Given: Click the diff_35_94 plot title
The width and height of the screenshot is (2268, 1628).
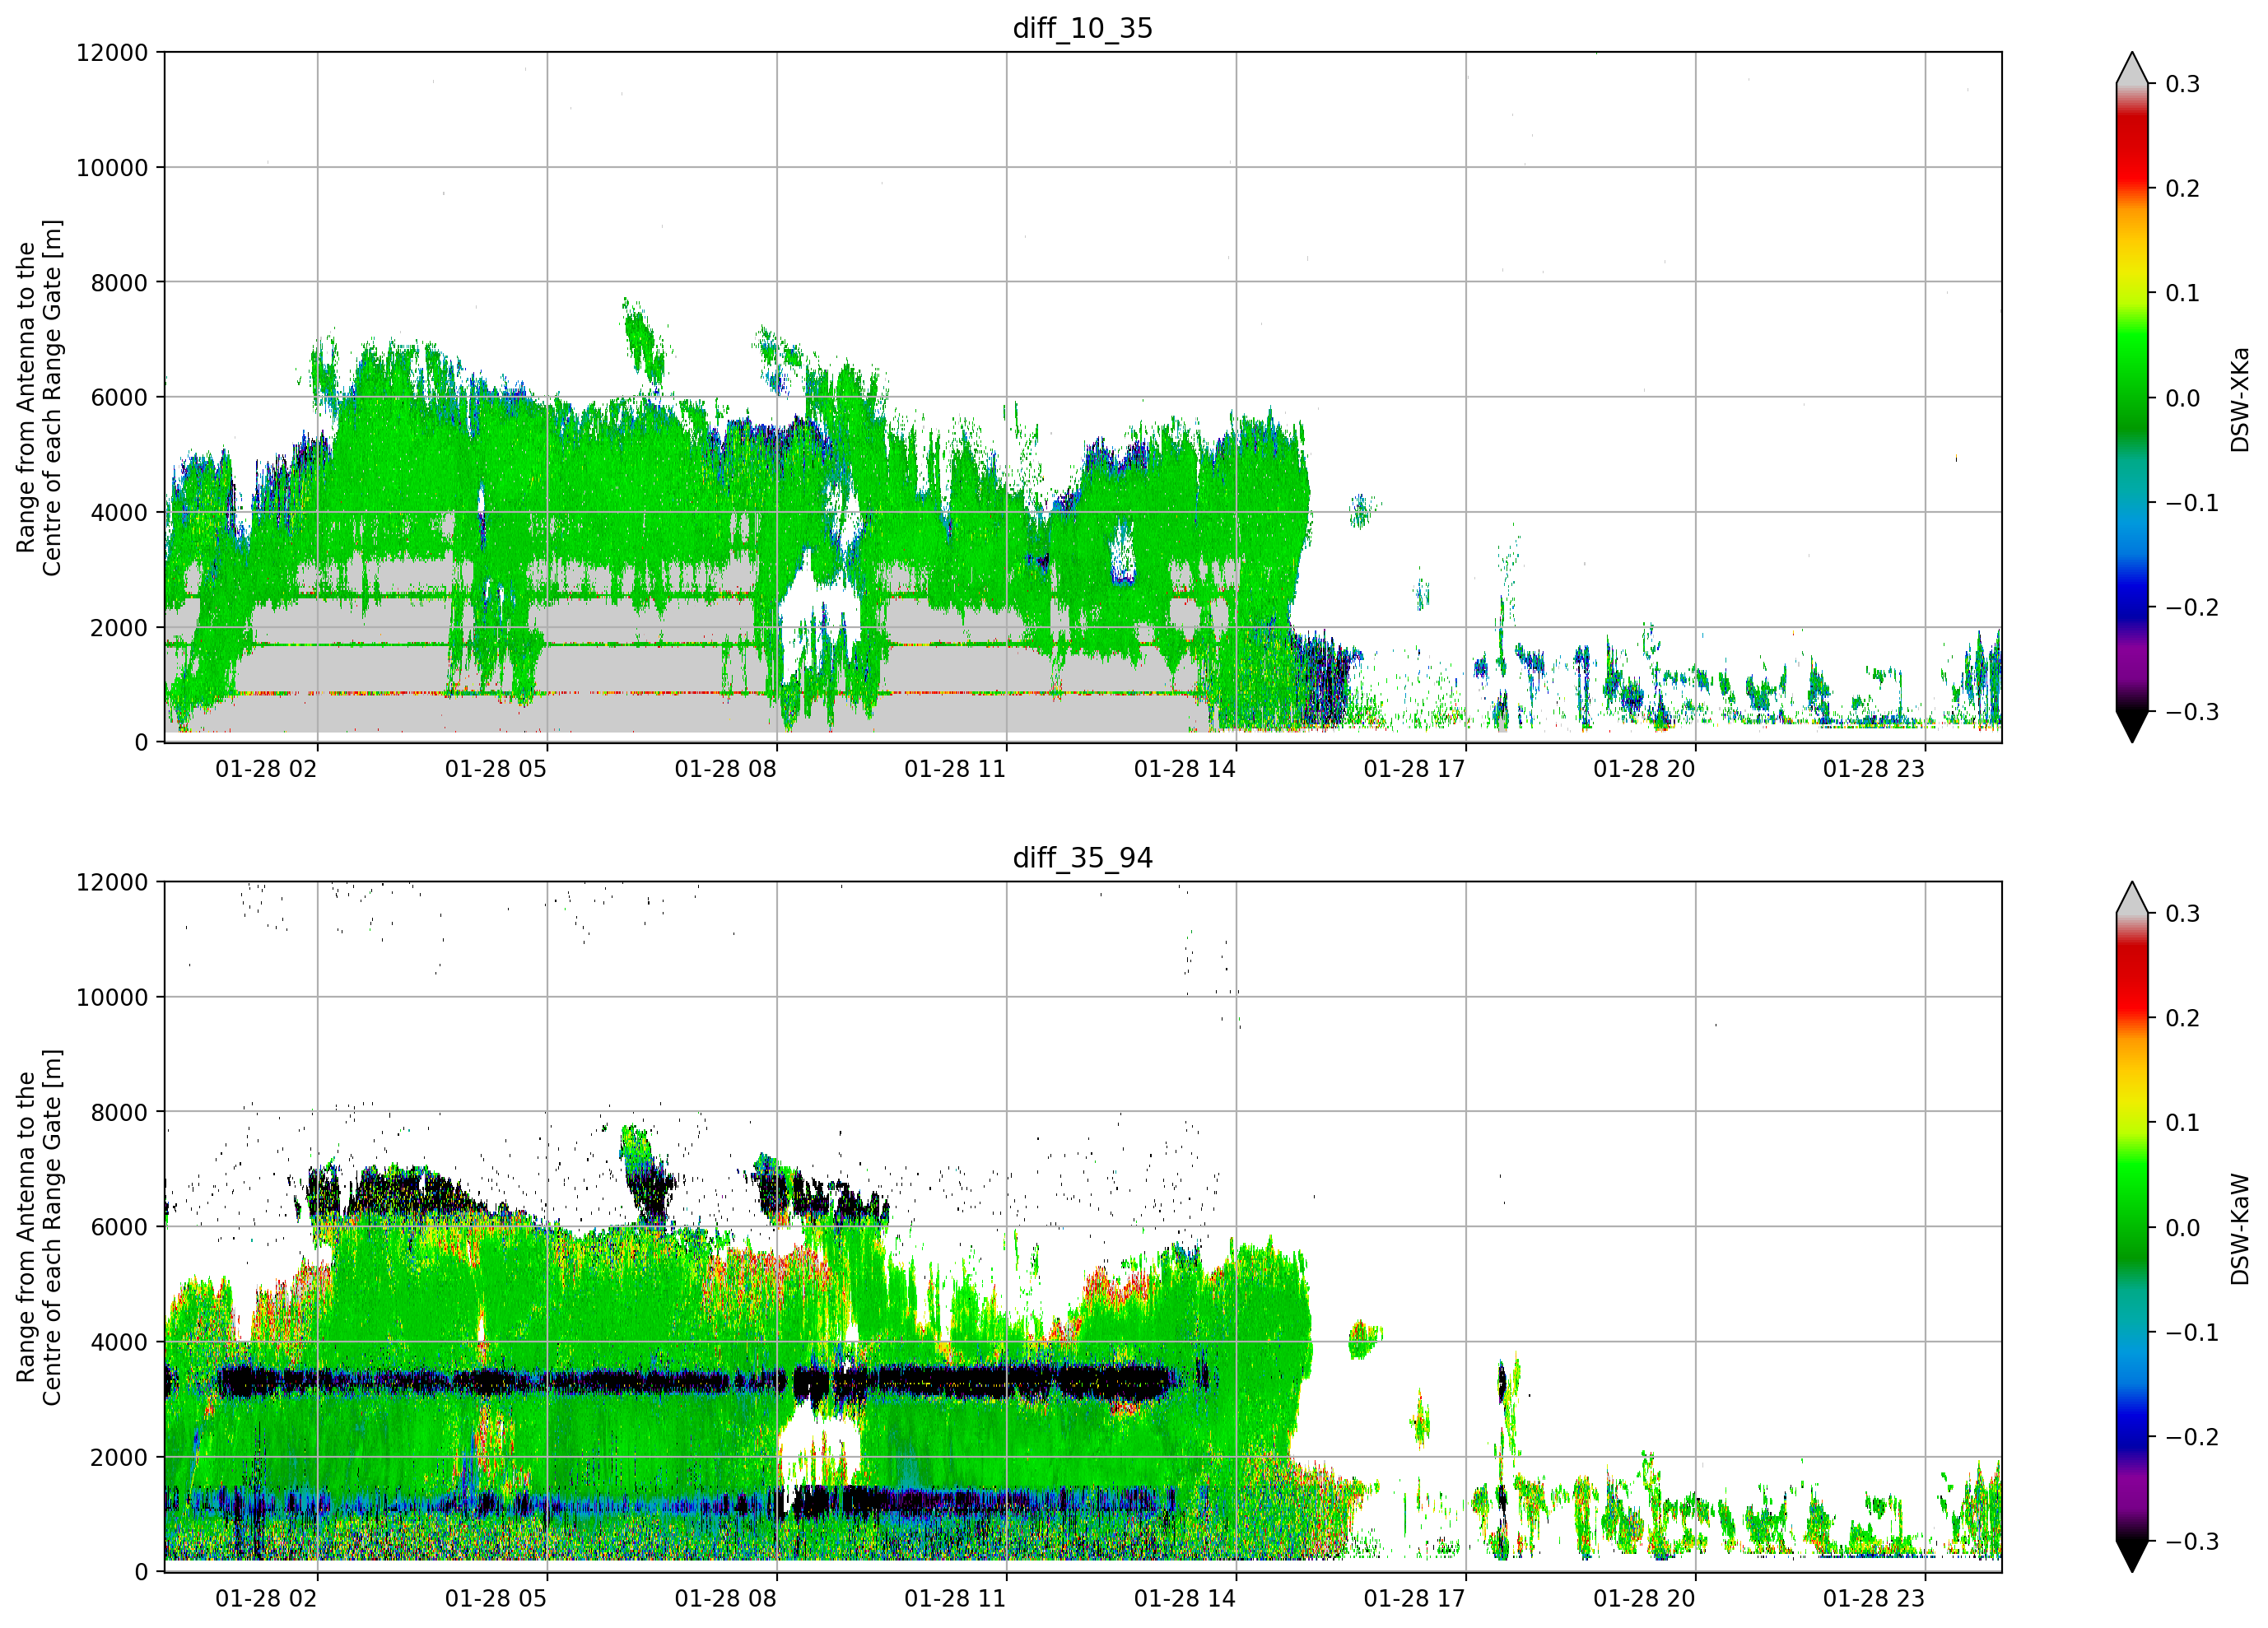Looking at the screenshot, I should 1083,858.
